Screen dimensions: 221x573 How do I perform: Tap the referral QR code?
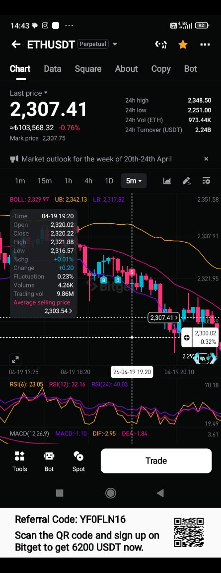[189, 532]
